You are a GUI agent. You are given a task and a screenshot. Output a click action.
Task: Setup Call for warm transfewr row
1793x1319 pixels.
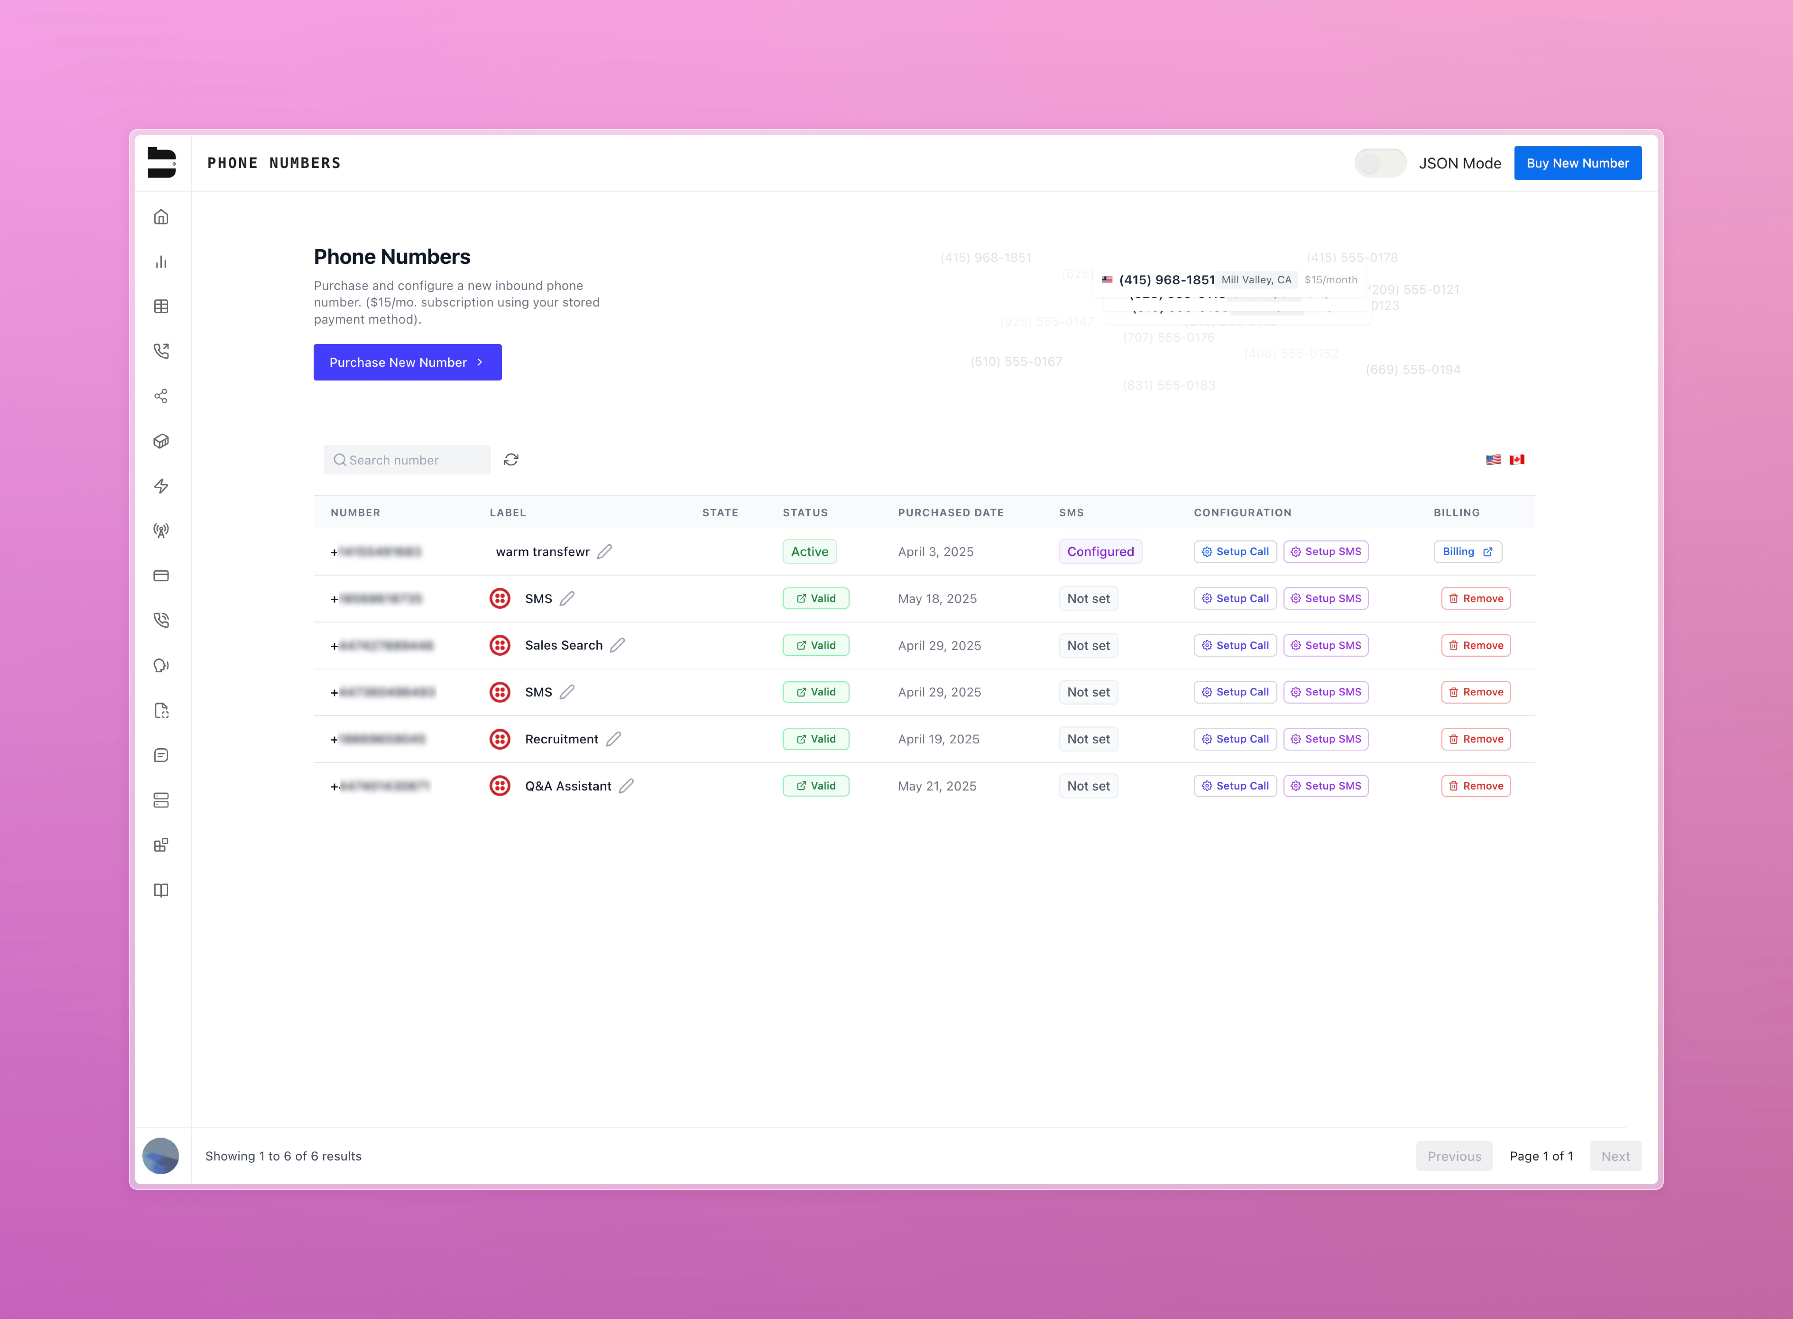pyautogui.click(x=1236, y=552)
